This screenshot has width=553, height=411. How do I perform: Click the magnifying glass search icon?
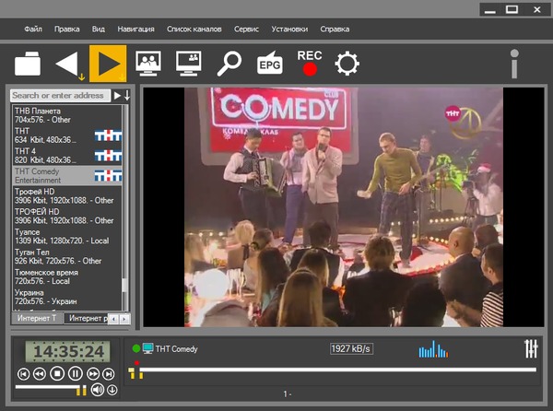229,64
